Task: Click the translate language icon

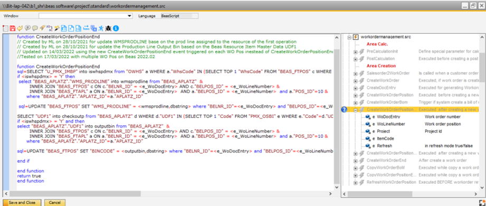Action: 93,29
